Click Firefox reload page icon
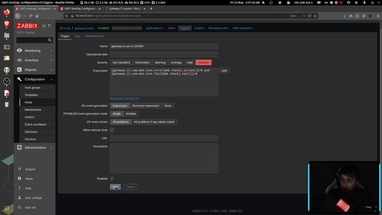 click(x=30, y=16)
